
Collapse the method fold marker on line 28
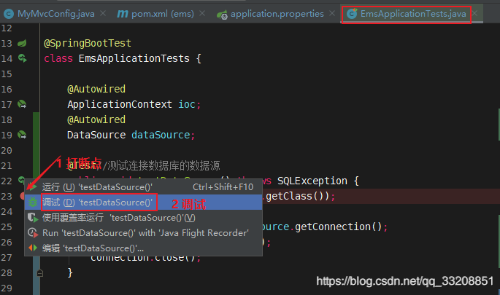(x=40, y=273)
